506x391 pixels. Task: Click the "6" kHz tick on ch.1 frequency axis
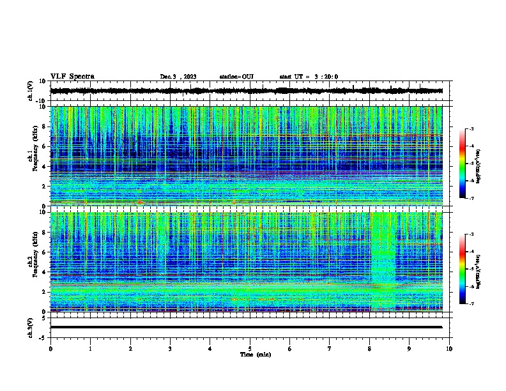(x=44, y=146)
